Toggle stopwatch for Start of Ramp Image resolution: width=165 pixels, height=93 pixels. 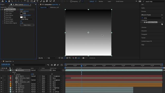(5, 11)
